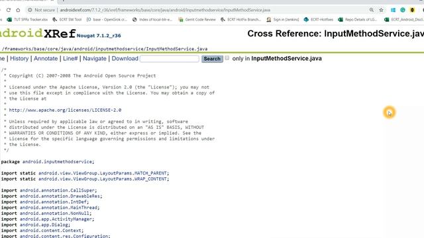The width and height of the screenshot is (424, 238).
Task: Download the source file
Action: [x=125, y=59]
